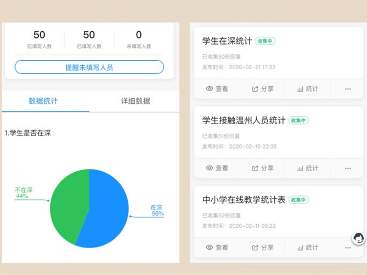Click statistics chart icon for 学生接触温州人员统计
Screen dimensions: 367x275
[x=300, y=169]
